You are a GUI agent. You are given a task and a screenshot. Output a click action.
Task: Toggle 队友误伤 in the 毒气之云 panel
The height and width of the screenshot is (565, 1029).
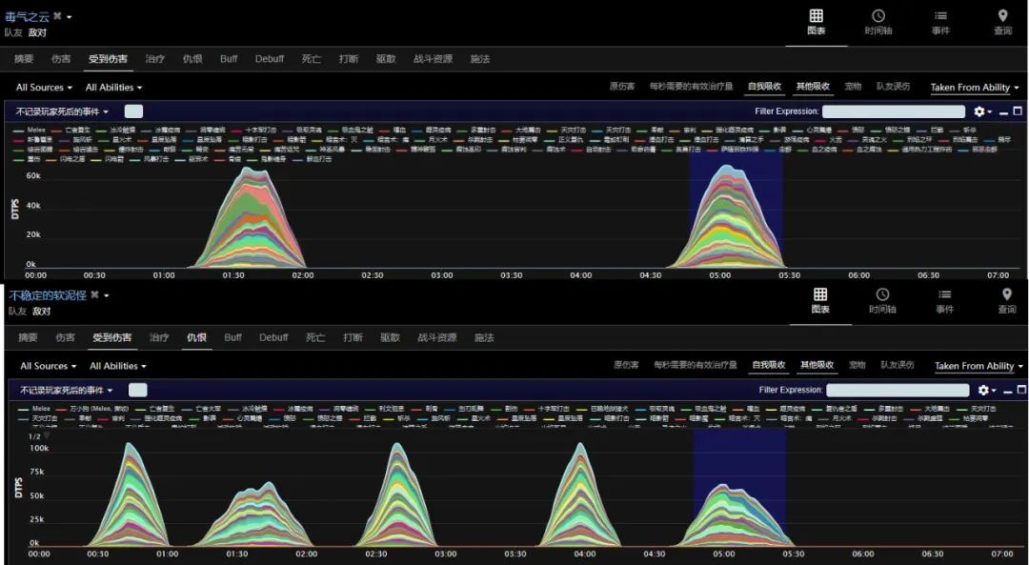893,87
